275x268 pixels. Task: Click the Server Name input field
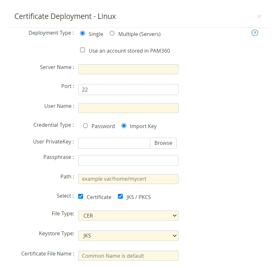click(128, 69)
